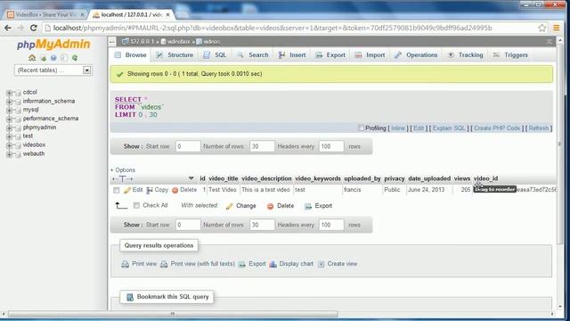Click the Explain SQL link

(449, 128)
